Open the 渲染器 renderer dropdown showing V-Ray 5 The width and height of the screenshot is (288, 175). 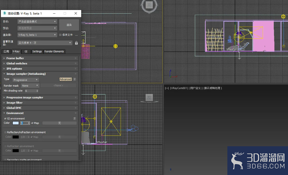pyautogui.click(x=37, y=35)
